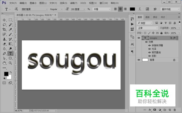
Task: Select the Eraser tool
Action: 4,44
